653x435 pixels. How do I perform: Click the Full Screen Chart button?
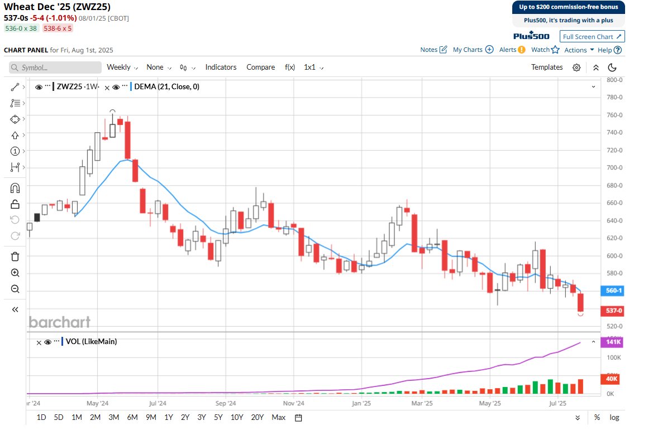click(592, 37)
